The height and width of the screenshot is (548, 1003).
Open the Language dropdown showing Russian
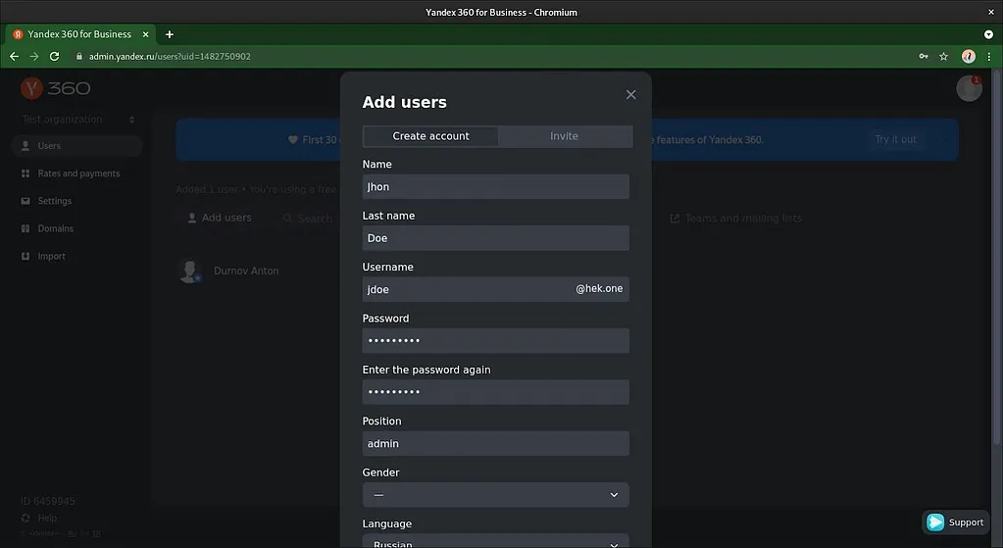(496, 541)
